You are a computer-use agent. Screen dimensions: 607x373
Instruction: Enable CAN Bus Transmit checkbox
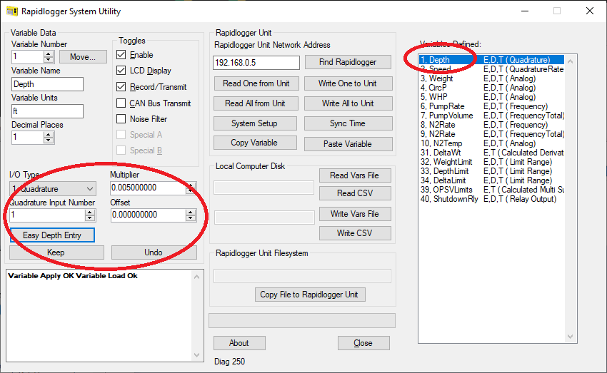pos(121,103)
